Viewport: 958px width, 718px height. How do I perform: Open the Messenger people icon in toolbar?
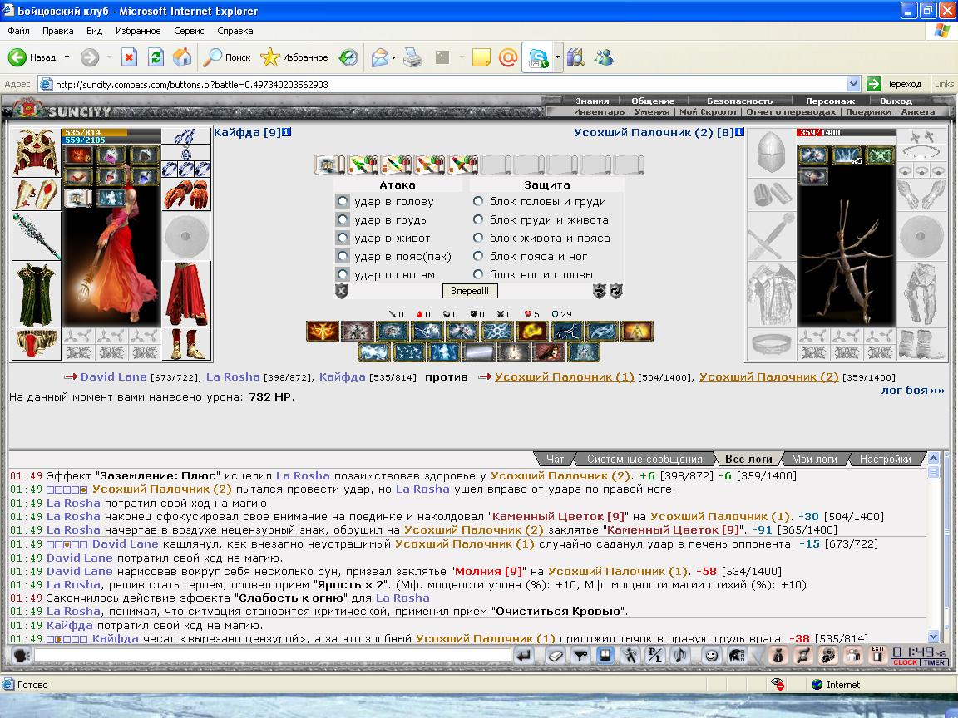pyautogui.click(x=605, y=57)
